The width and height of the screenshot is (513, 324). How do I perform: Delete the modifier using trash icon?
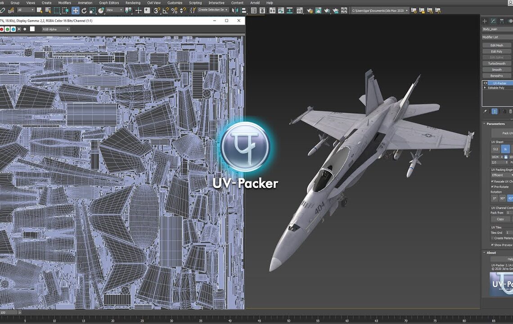pyautogui.click(x=510, y=111)
